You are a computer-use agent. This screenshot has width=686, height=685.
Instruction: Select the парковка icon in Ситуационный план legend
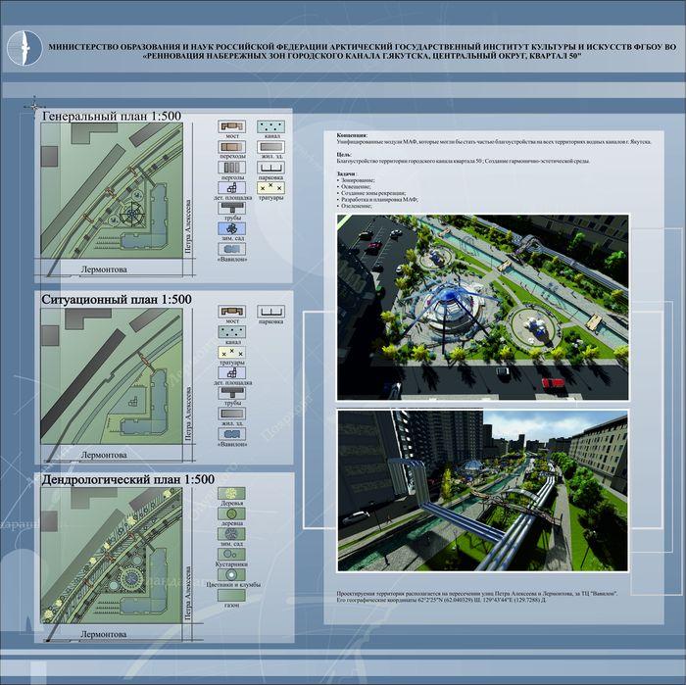(x=270, y=312)
